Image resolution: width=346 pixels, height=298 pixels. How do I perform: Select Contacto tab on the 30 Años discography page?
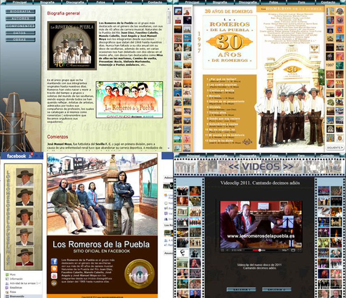[x=328, y=2]
